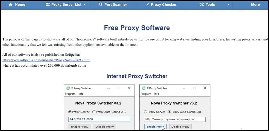Open the Softpedia ProxyNova publisher link
Image resolution: width=269 pixels, height=131 pixels.
(x=46, y=60)
